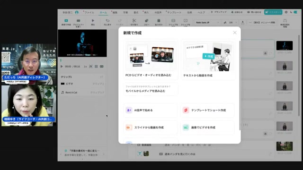Click the preview snapshot camera icon
303x170 pixels.
(x=90, y=67)
